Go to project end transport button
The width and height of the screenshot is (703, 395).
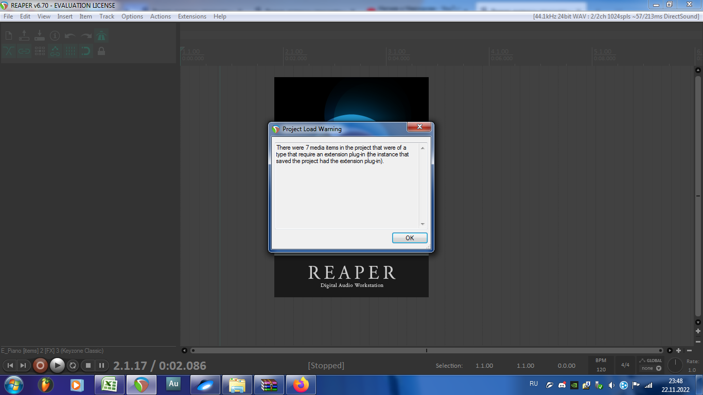[x=23, y=366]
